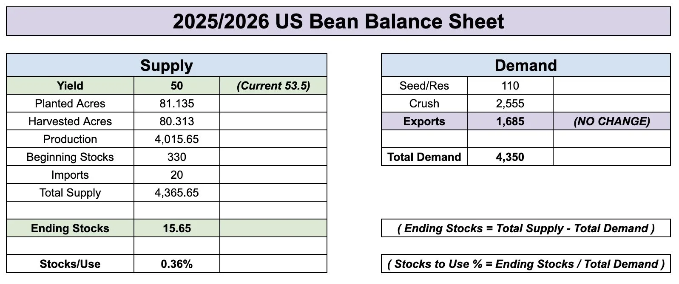Select the Yield value cell showing 50
The height and width of the screenshot is (284, 679).
pyautogui.click(x=176, y=86)
